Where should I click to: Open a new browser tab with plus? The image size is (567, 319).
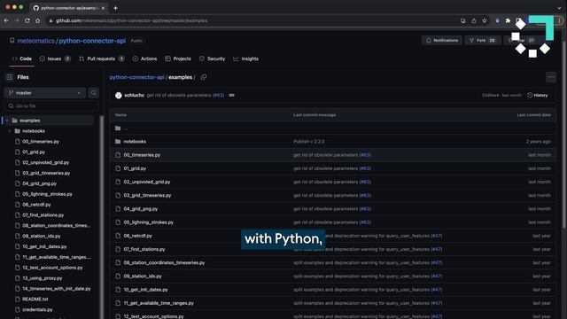pos(115,8)
